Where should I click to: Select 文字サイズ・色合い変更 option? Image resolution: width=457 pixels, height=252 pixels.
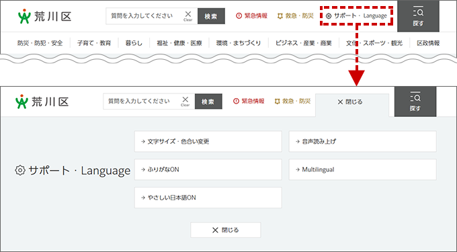(x=208, y=142)
